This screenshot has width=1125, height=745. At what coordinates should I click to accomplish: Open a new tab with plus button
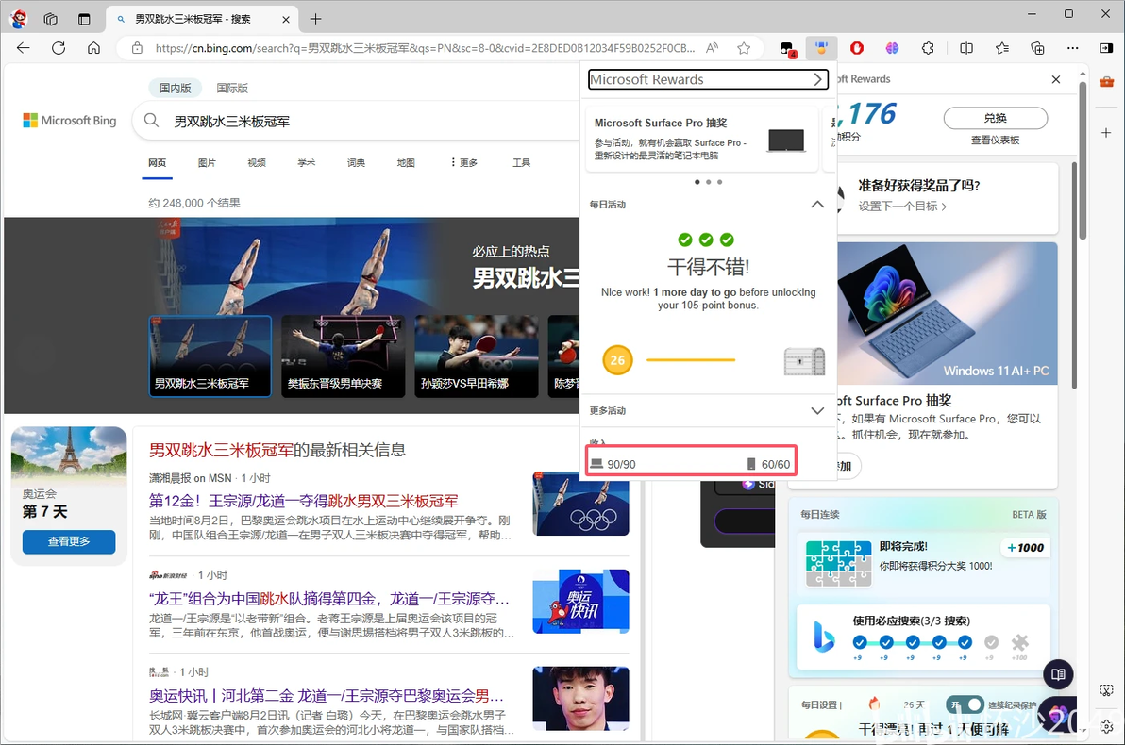(x=315, y=20)
